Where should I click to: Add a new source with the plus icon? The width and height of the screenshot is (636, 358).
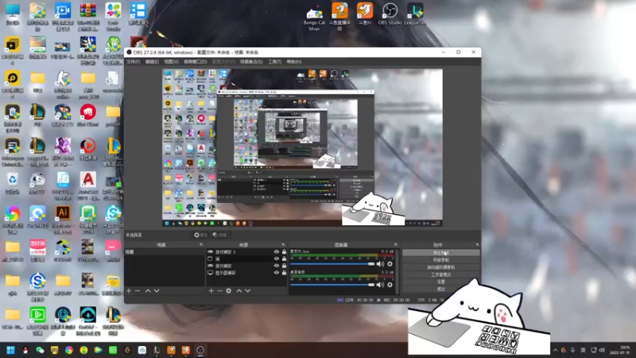pos(211,290)
